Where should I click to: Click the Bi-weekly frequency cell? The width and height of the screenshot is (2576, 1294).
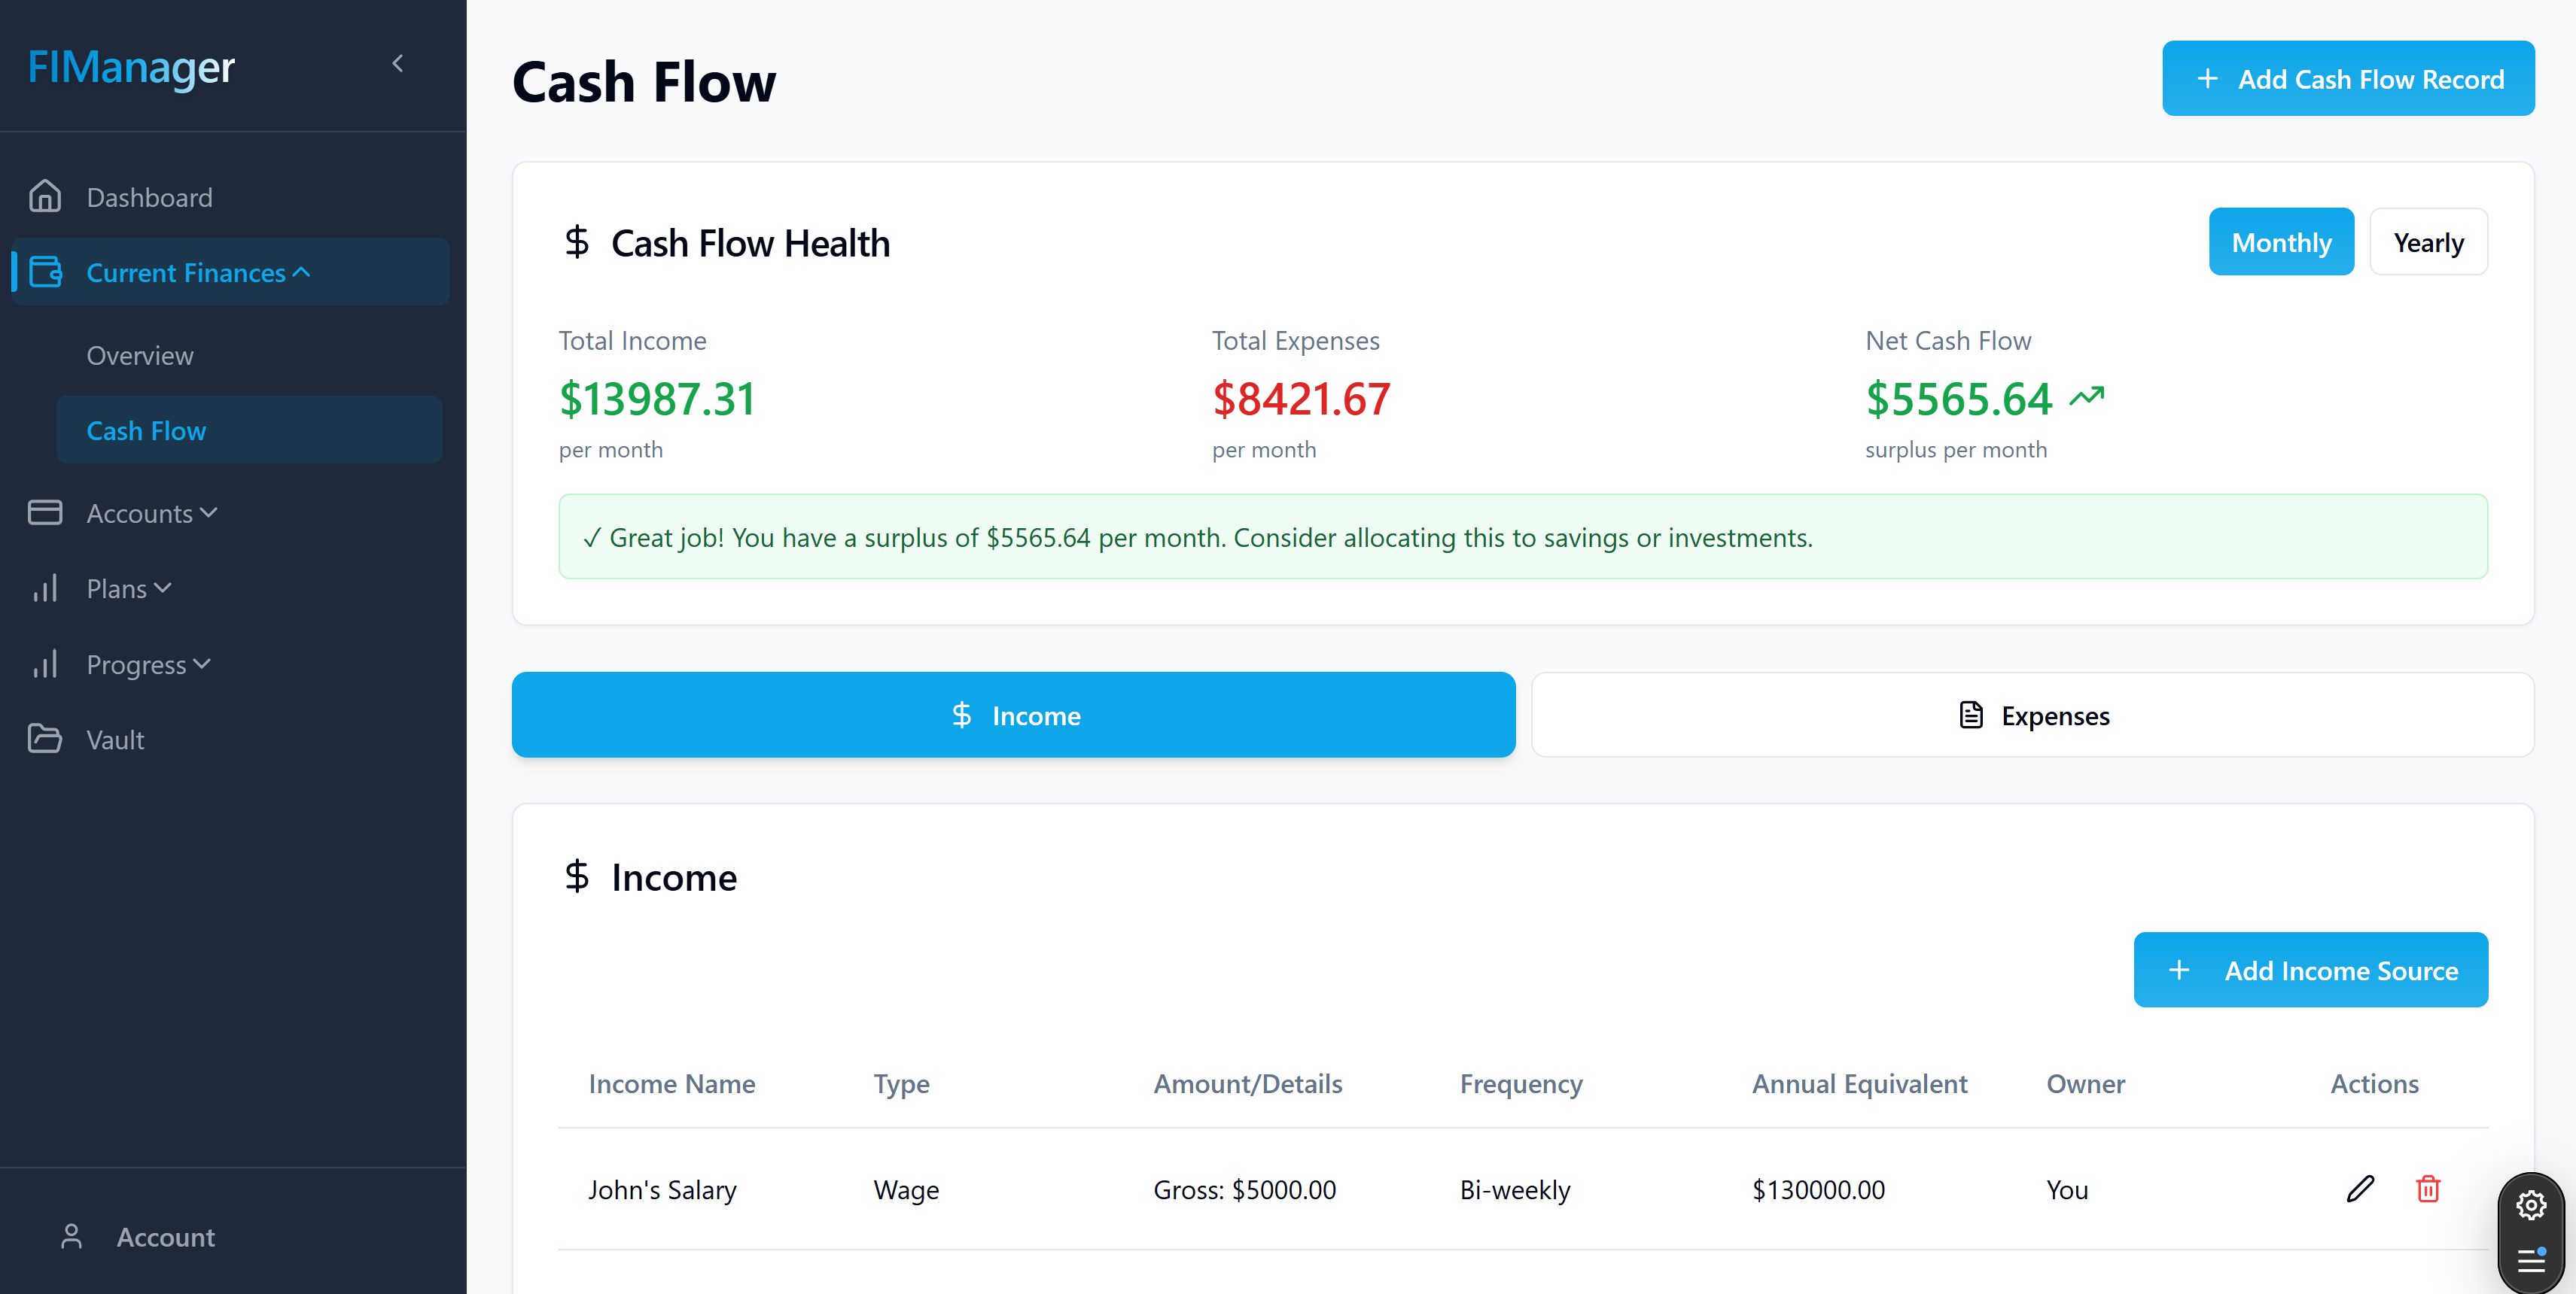click(x=1515, y=1189)
